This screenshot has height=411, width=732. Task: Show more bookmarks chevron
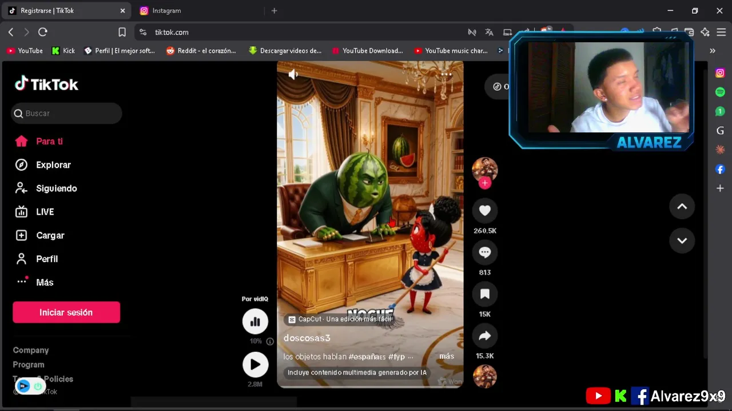(x=713, y=51)
